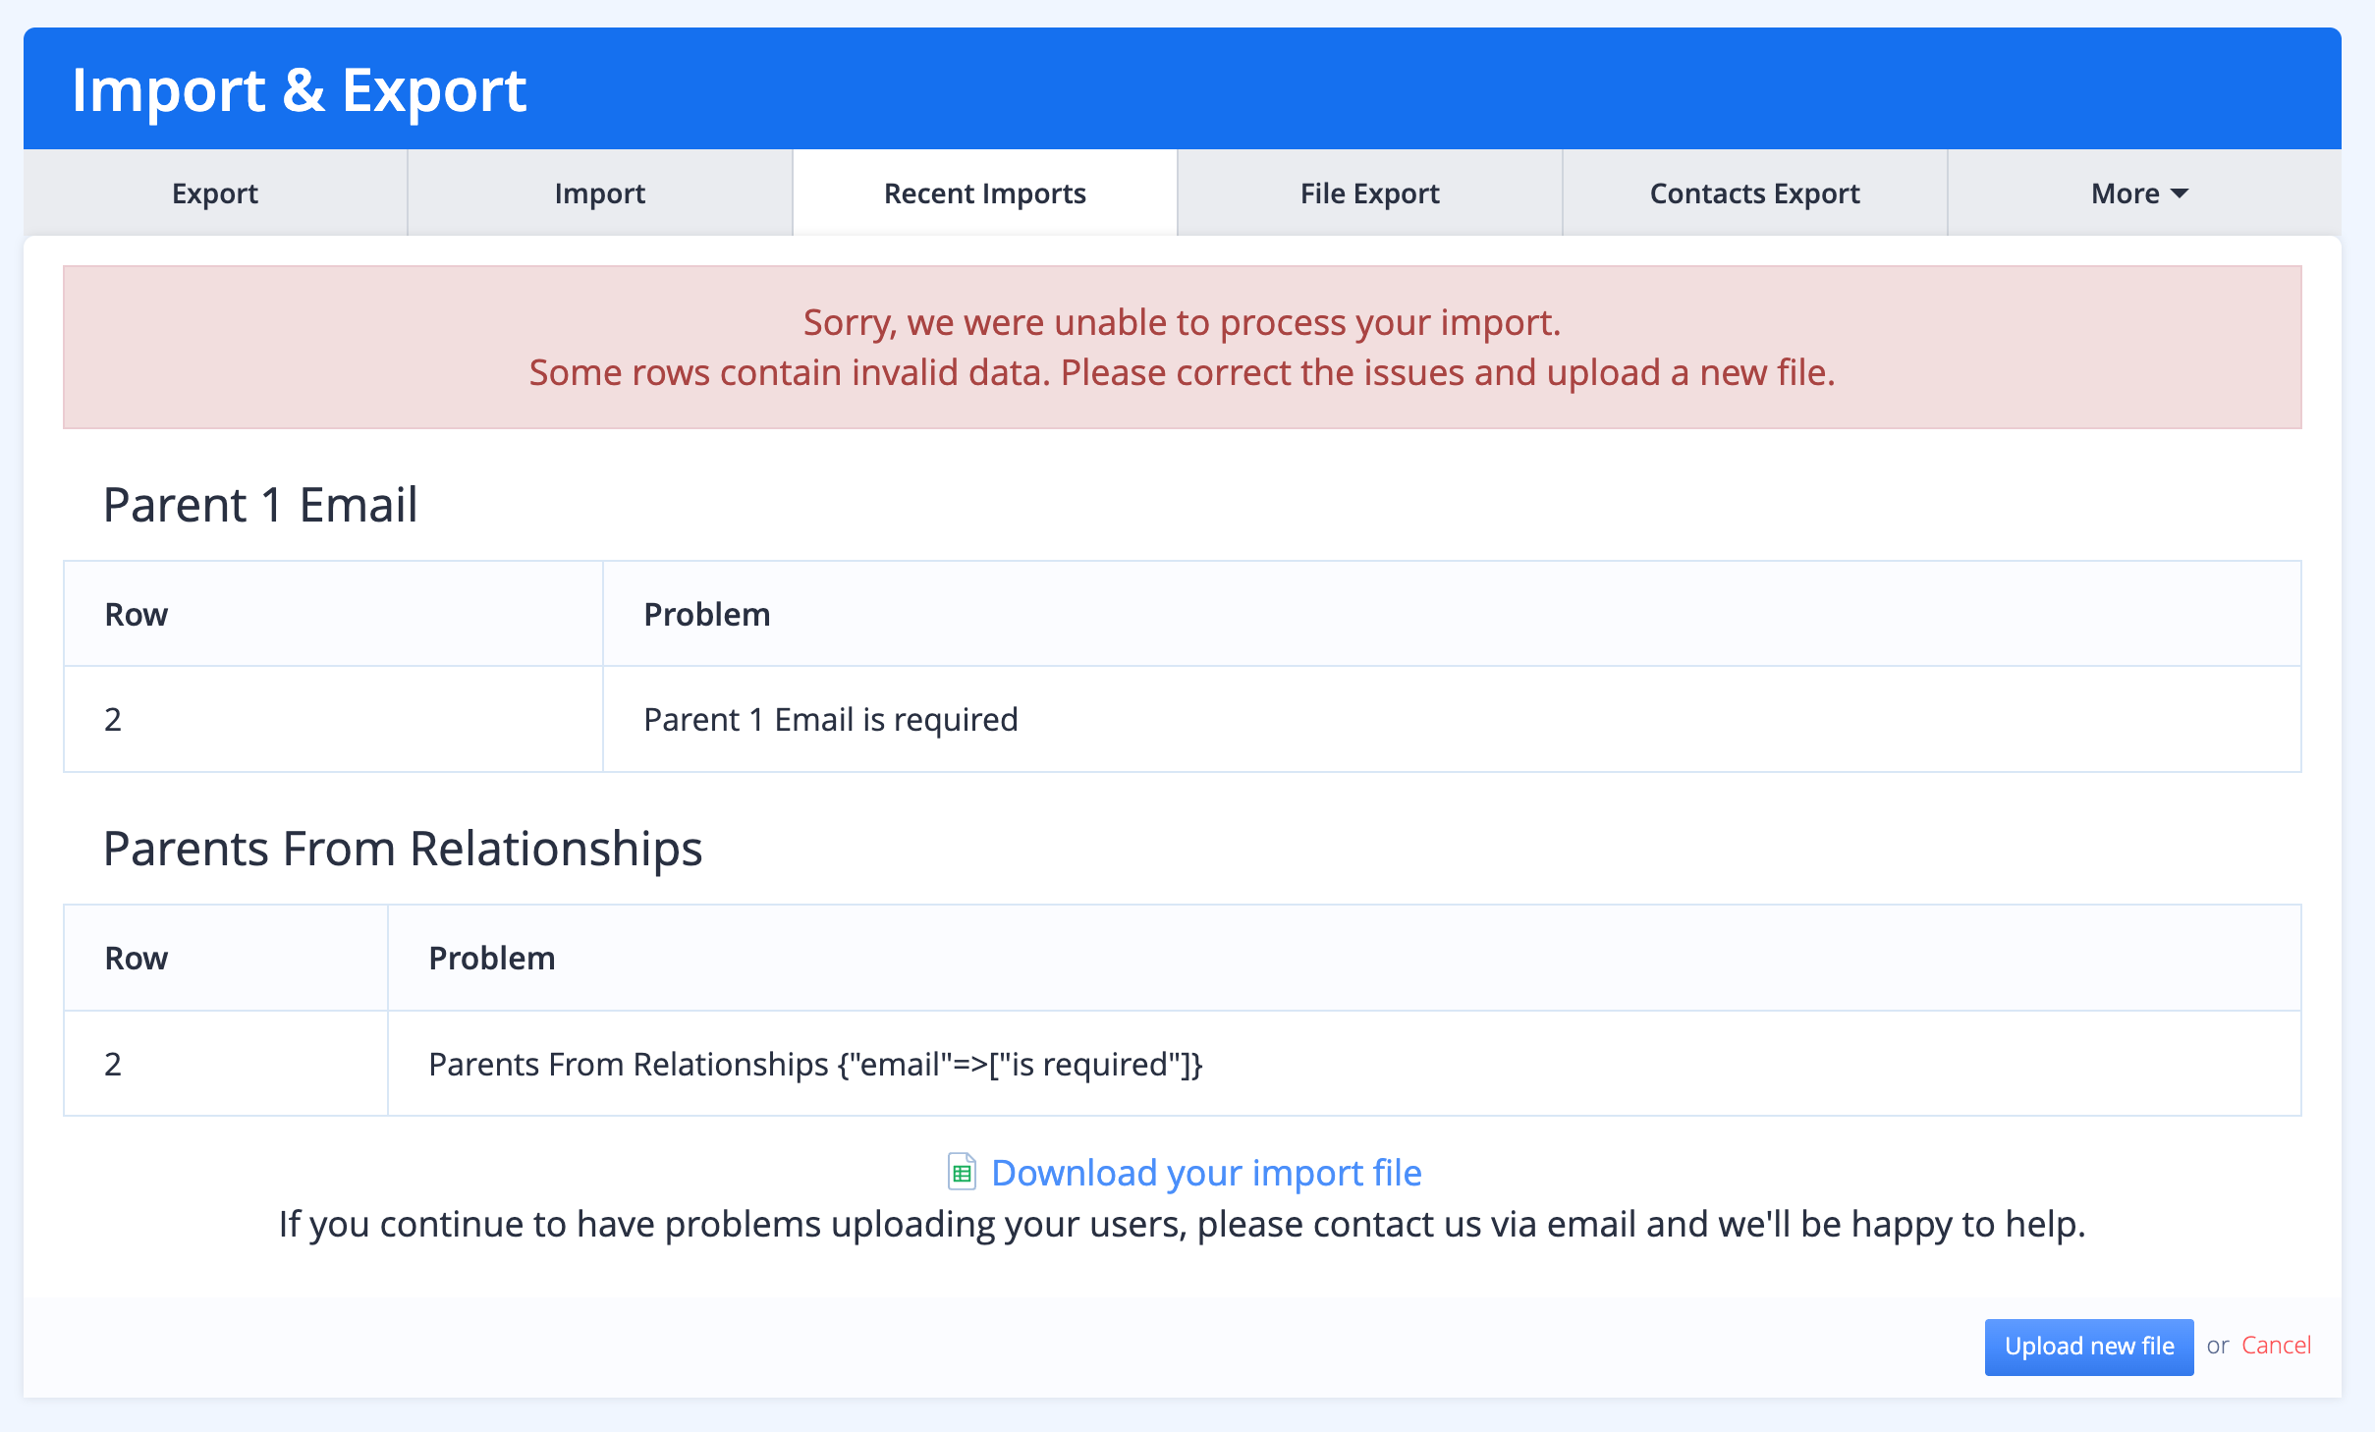
Task: Select the Recent Imports tab
Action: (984, 193)
